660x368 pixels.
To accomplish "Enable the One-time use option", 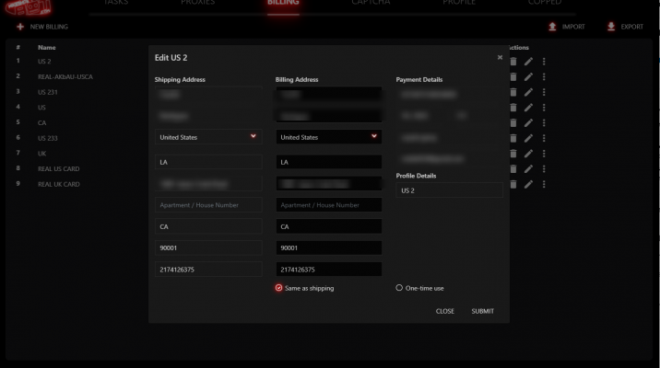I will click(x=399, y=288).
